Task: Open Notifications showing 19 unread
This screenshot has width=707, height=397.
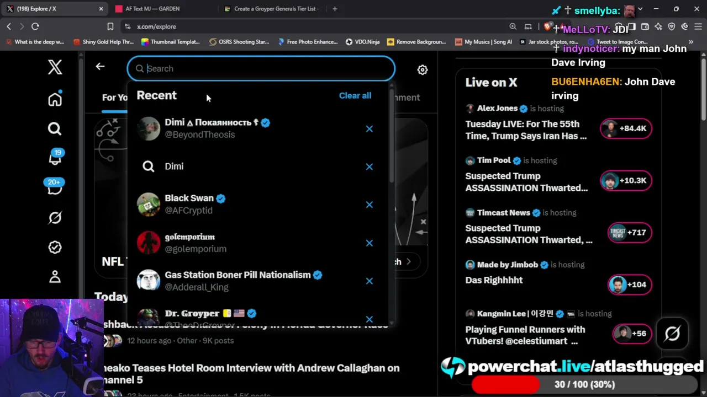Action: tap(55, 158)
